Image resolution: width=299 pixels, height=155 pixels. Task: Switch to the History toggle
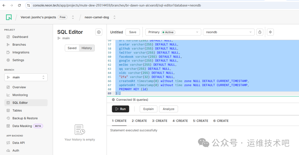coord(87,48)
